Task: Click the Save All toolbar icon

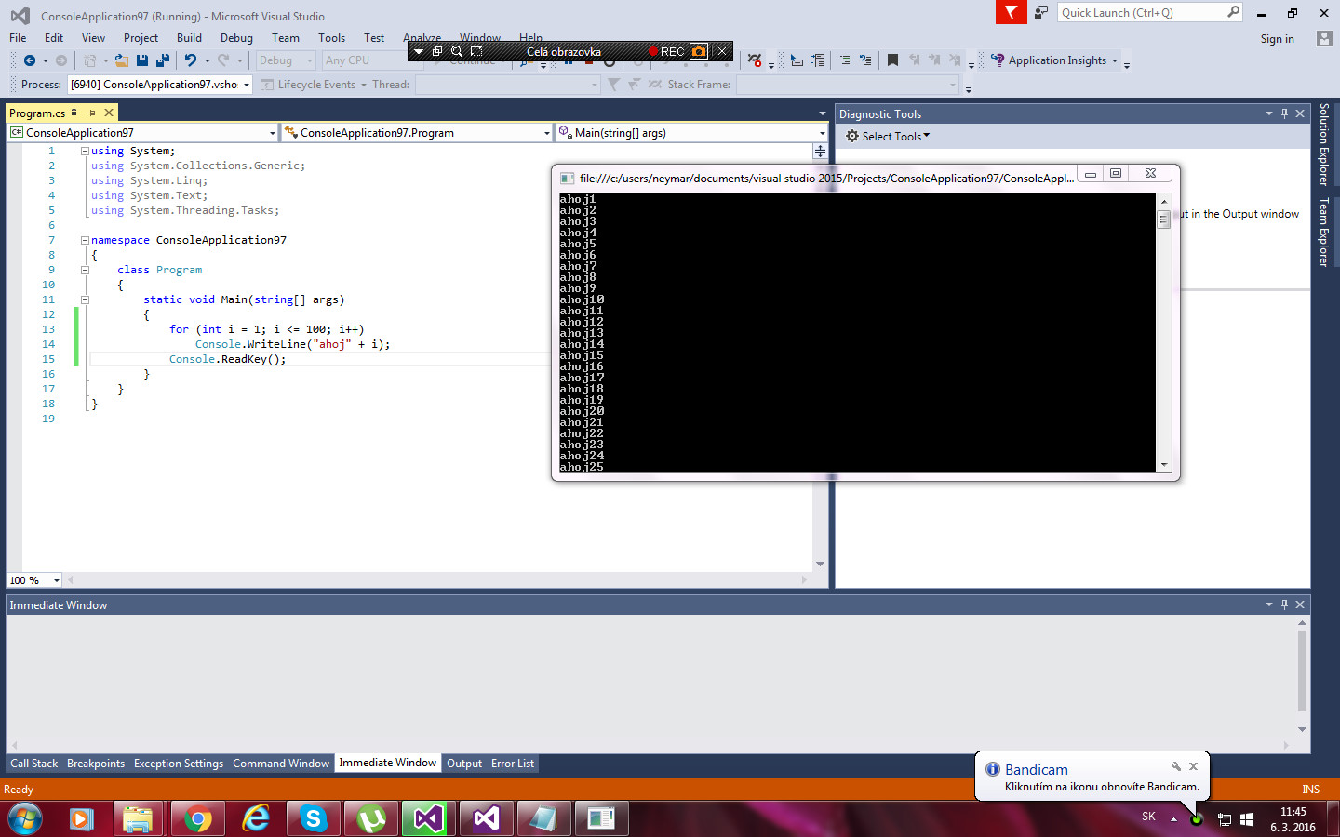Action: [163, 60]
